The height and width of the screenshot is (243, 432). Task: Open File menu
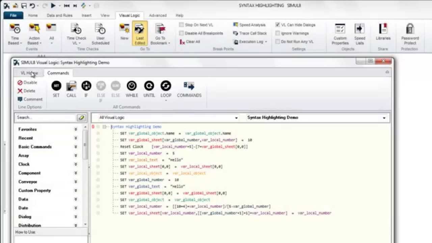click(x=13, y=16)
